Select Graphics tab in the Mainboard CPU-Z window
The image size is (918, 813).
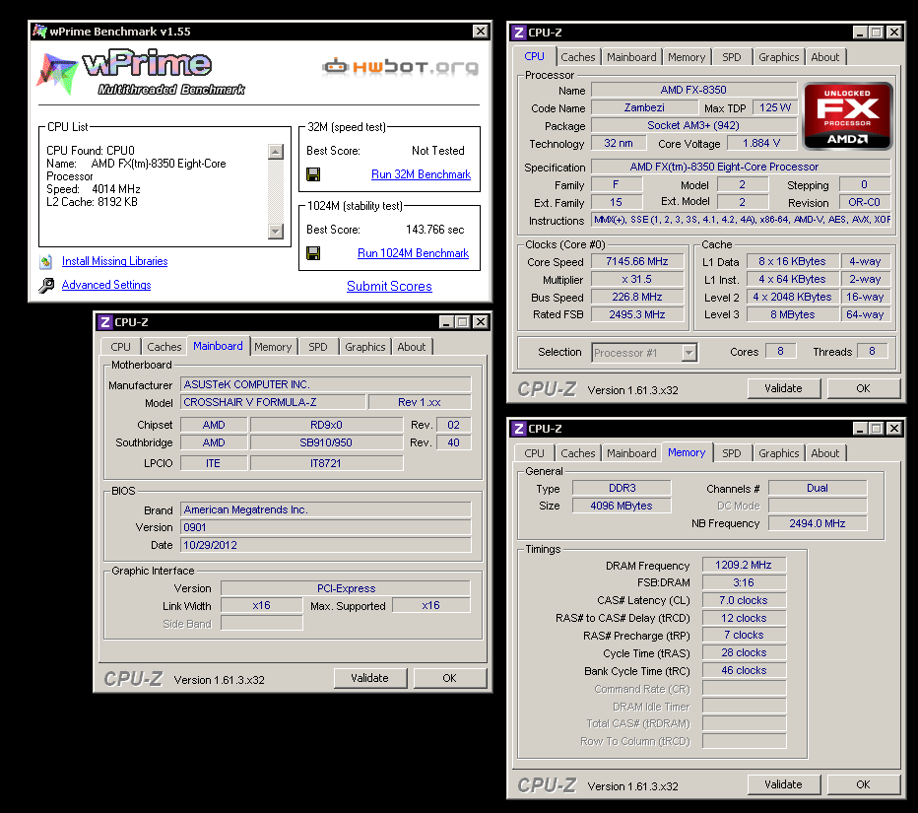(x=364, y=347)
